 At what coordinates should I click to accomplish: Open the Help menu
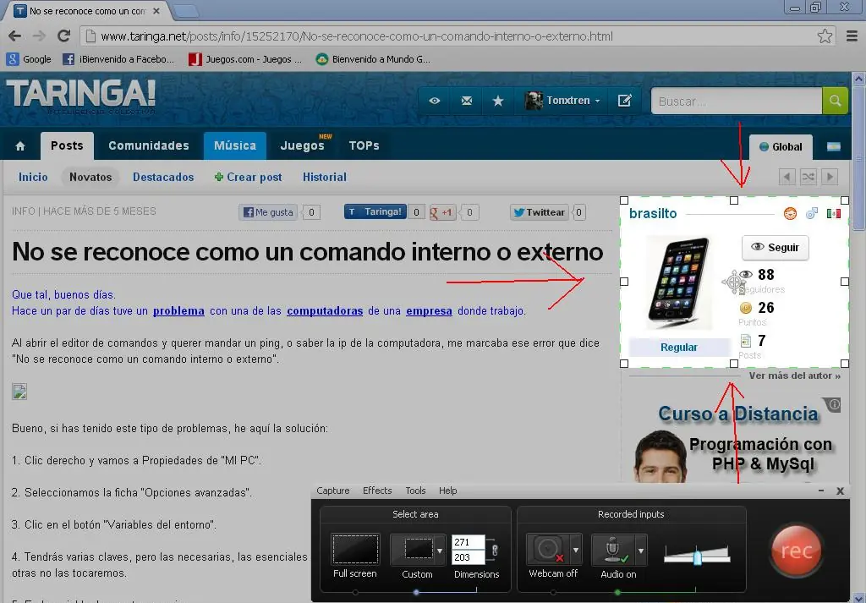coord(448,491)
